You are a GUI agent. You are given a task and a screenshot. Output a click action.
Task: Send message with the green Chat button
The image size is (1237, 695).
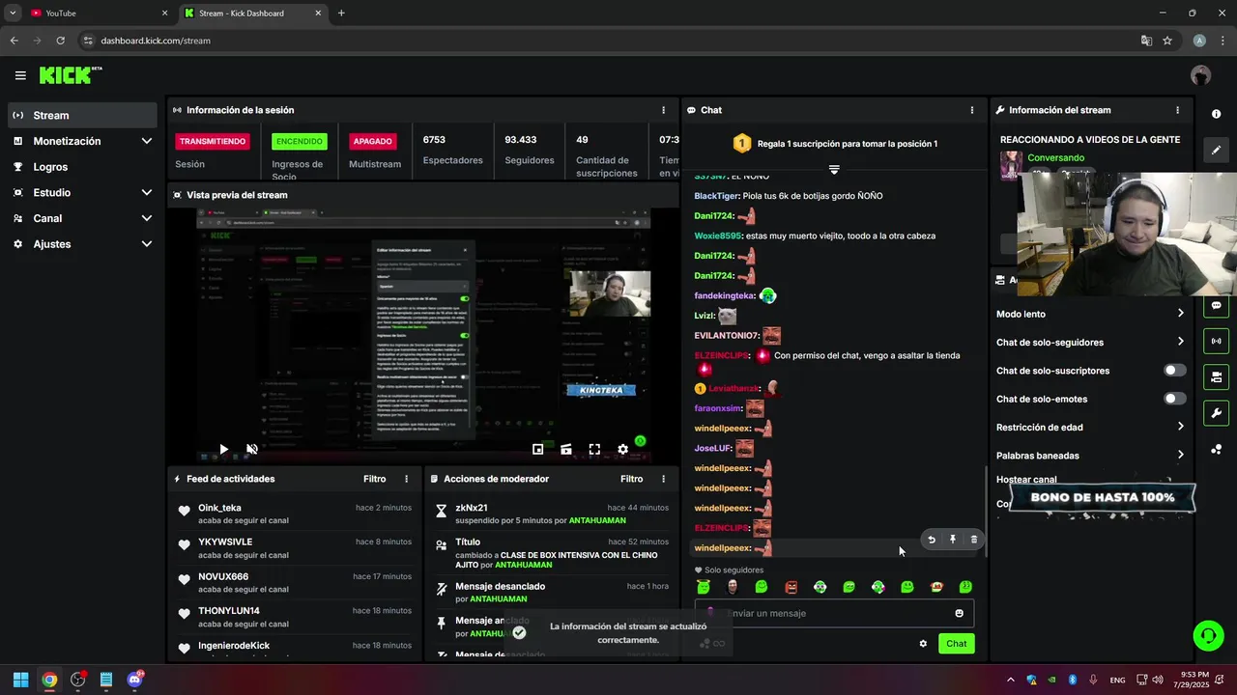tap(956, 644)
